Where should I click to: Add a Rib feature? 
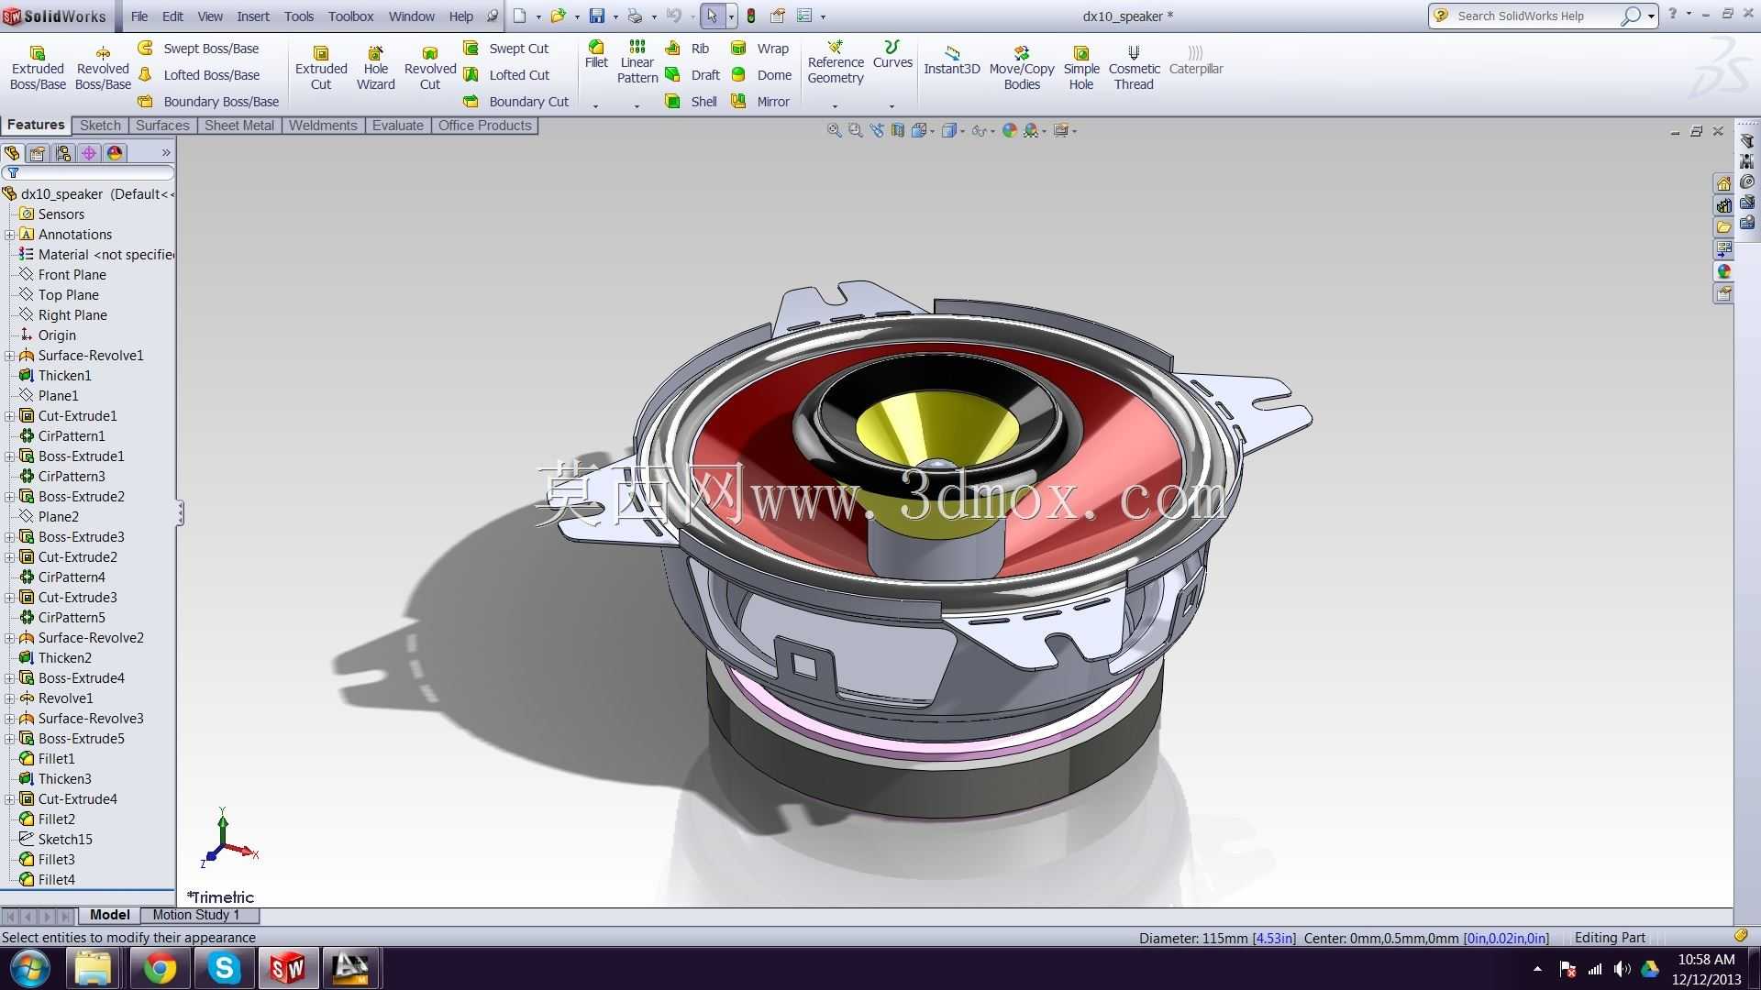[687, 49]
